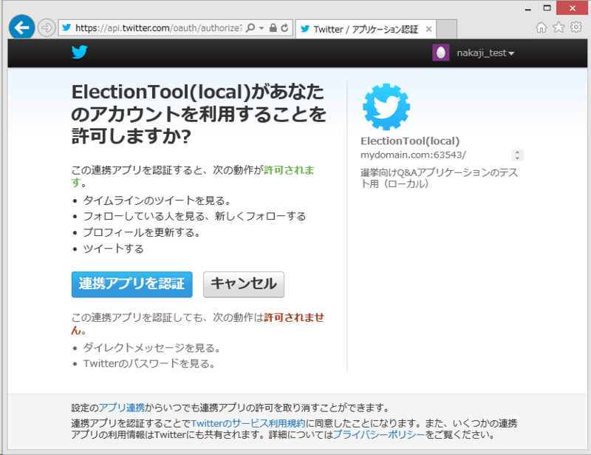591x455 pixels.
Task: Open the アプリ連携 settings link
Action: coord(122,408)
